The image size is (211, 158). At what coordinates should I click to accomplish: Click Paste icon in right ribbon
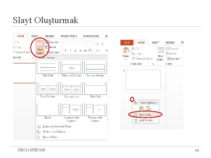tap(126, 51)
